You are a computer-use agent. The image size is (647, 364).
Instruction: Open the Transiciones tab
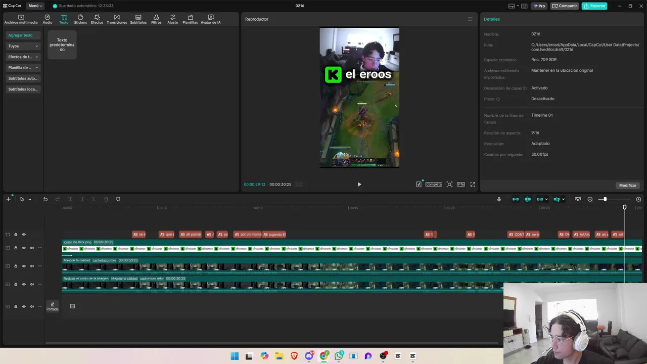pos(117,19)
